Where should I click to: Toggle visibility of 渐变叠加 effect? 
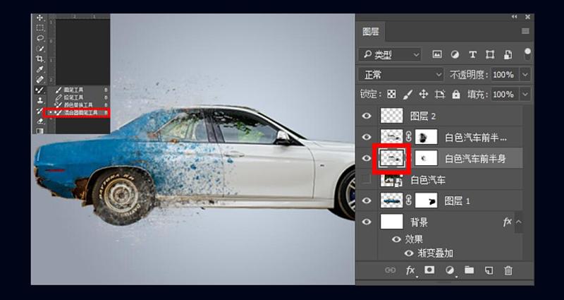point(409,253)
